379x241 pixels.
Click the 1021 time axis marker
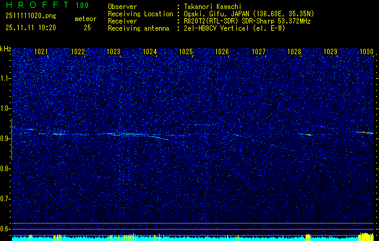point(41,51)
